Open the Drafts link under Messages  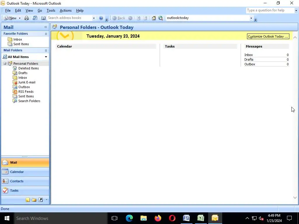[249, 60]
